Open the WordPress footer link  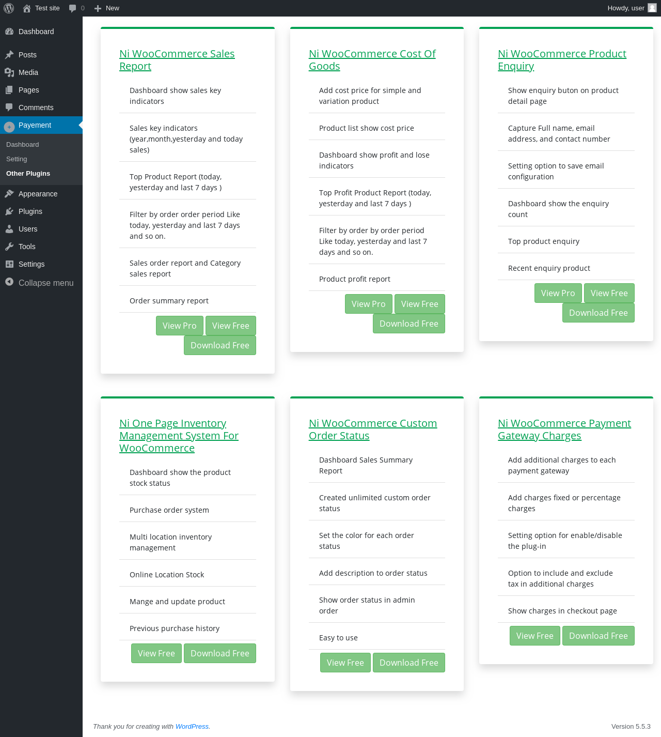tap(192, 726)
